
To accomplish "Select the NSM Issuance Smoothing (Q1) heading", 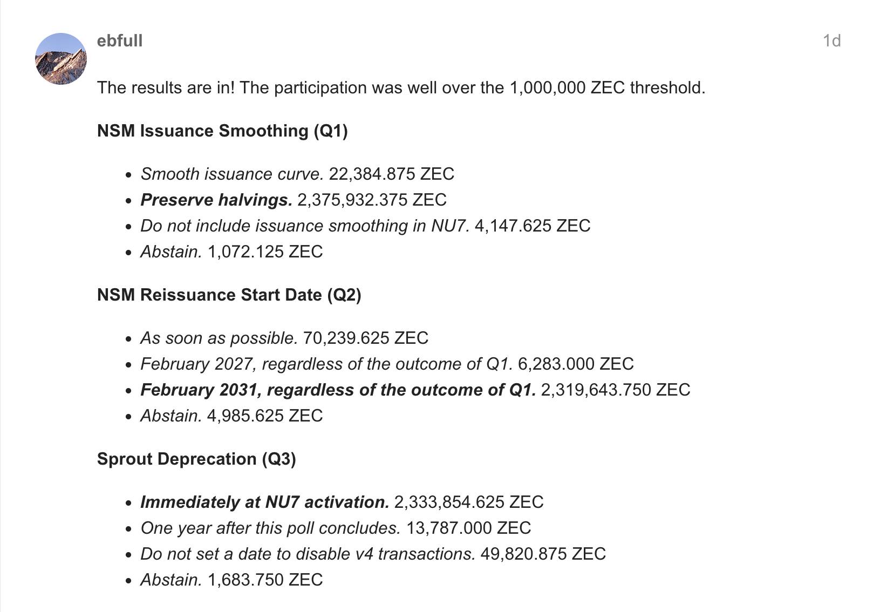I will (222, 131).
